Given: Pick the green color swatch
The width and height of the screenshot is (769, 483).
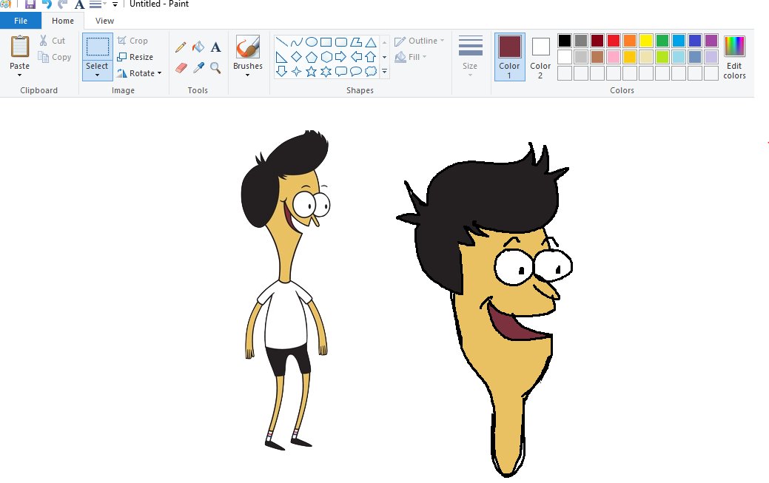Looking at the screenshot, I should coord(662,41).
